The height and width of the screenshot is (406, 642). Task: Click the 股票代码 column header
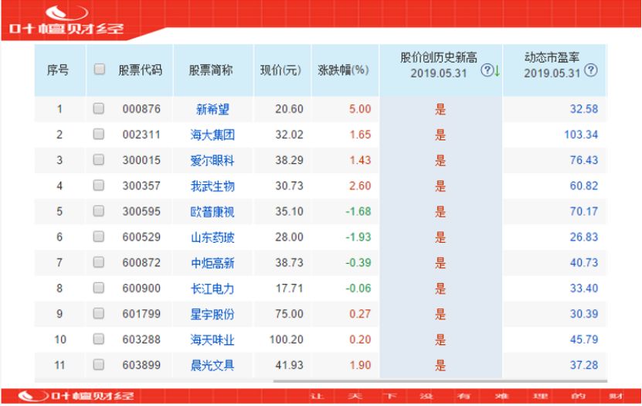[x=141, y=70]
